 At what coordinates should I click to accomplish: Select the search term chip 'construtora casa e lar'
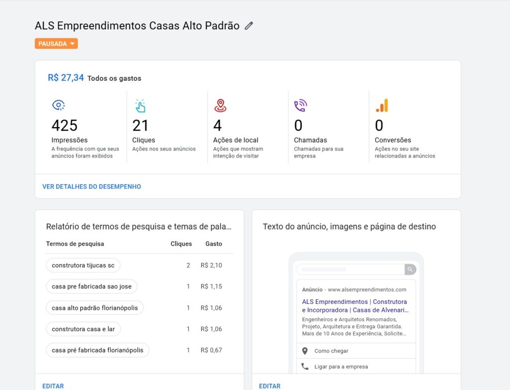click(83, 329)
